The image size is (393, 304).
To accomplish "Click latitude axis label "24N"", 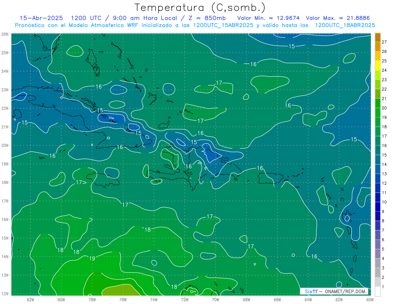I will point(5,71).
